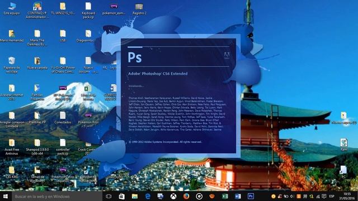
Task: Open the Mario Hernandez folder
Action: tap(12, 36)
